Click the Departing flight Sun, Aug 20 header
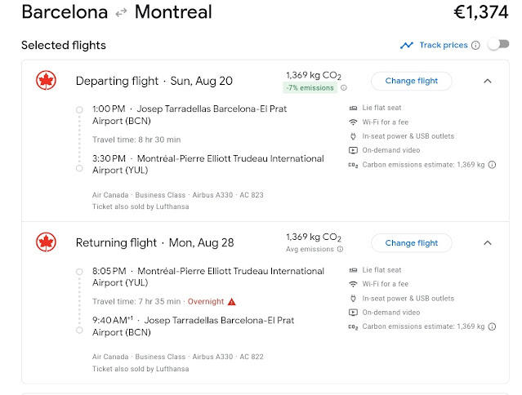This screenshot has height=395, width=522. click(154, 81)
